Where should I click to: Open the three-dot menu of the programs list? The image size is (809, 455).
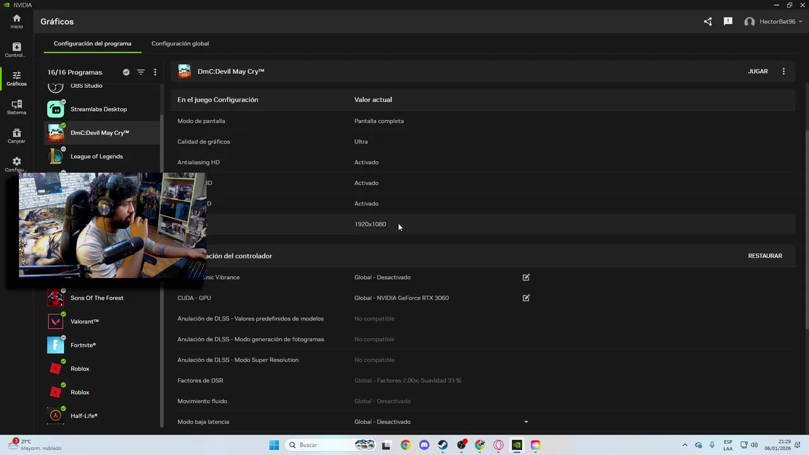point(155,72)
